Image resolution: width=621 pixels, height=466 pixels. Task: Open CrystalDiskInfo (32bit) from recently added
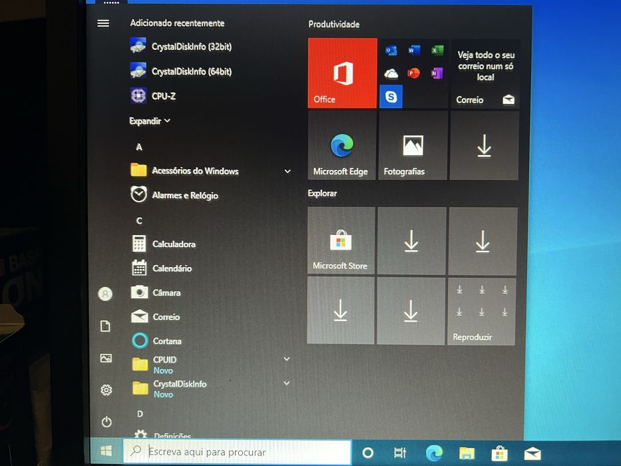182,47
